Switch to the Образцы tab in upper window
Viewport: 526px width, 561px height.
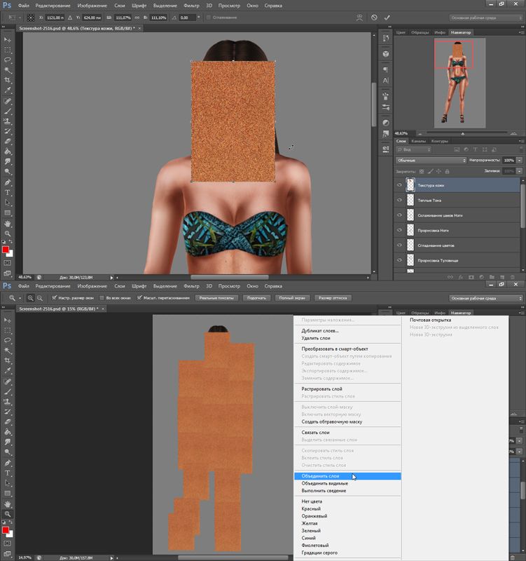[x=420, y=32]
